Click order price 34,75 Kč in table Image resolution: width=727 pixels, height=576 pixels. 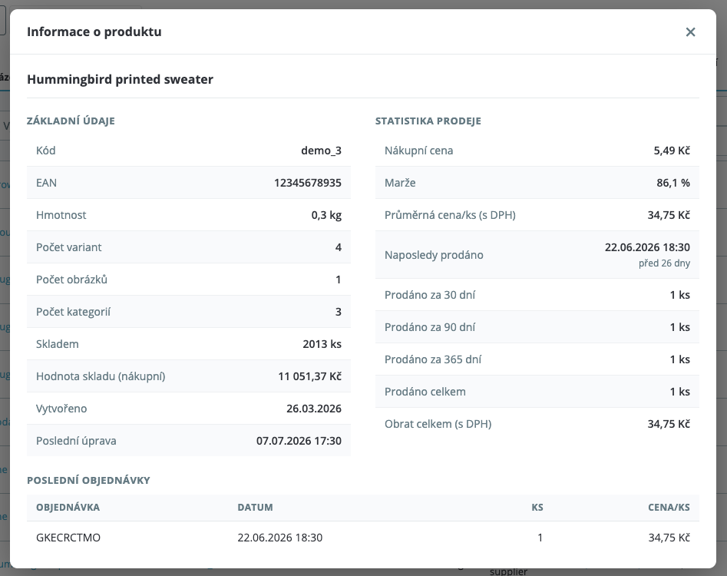point(669,538)
